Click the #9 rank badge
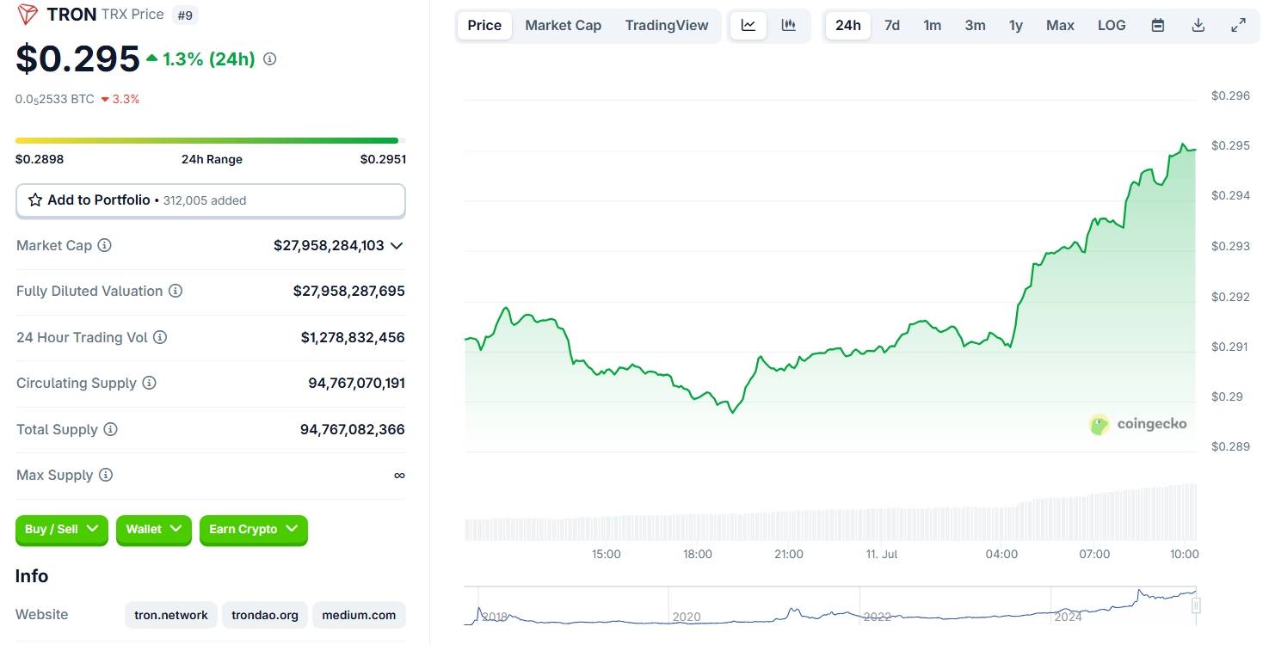The image size is (1269, 645). (185, 15)
